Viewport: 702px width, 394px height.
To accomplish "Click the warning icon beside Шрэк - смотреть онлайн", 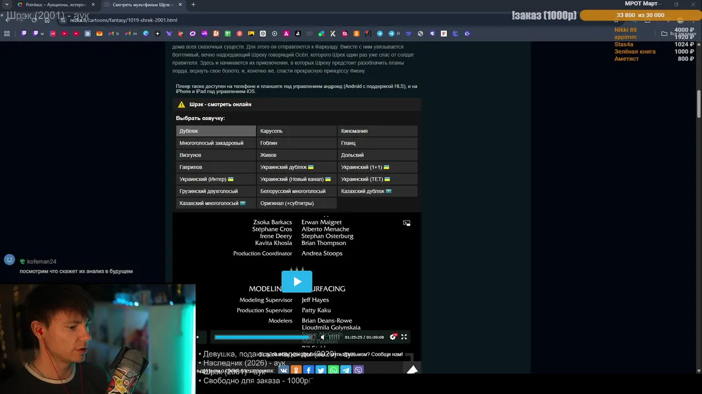I will coord(182,105).
